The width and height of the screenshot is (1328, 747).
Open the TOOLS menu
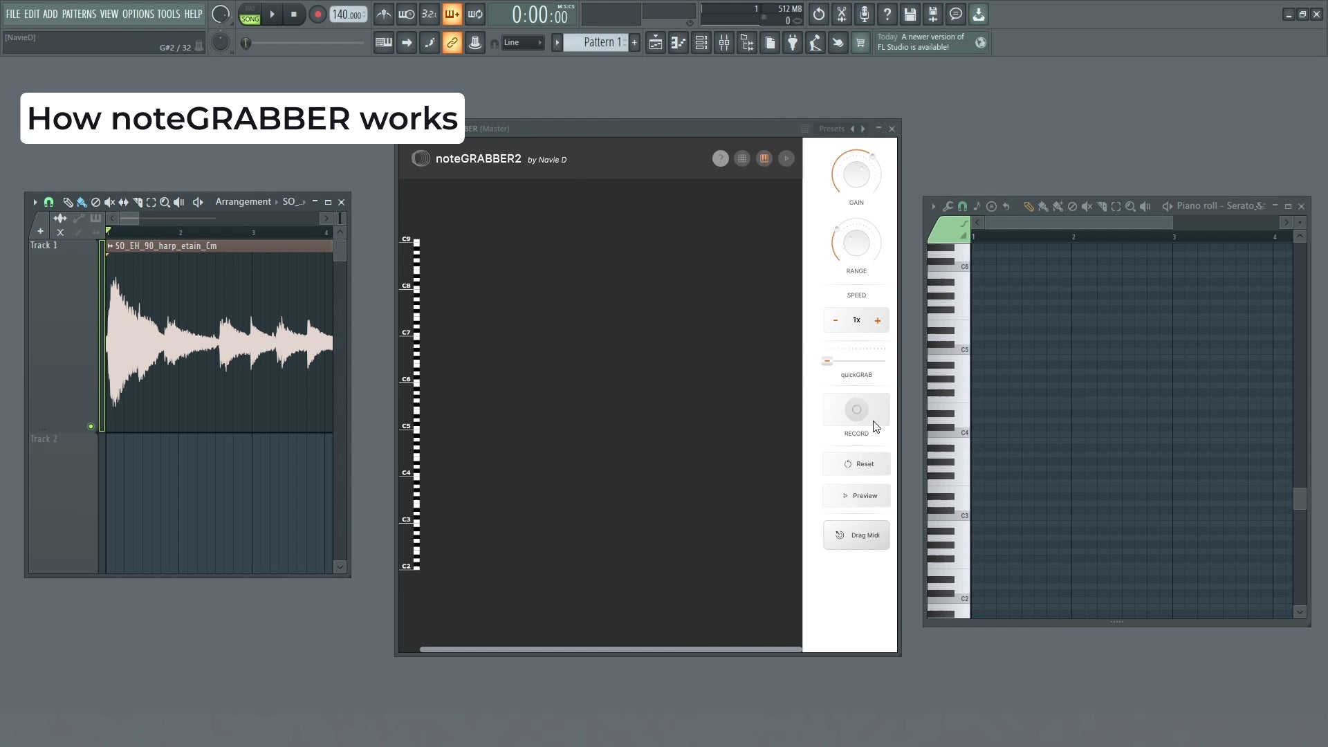click(x=169, y=14)
